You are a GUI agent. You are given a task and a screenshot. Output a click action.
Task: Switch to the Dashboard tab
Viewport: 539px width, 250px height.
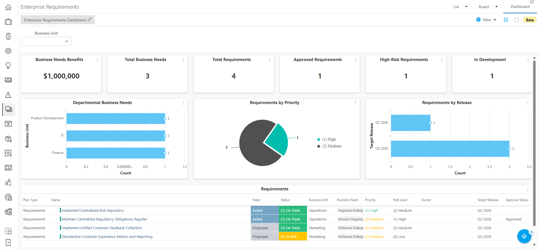click(x=520, y=6)
